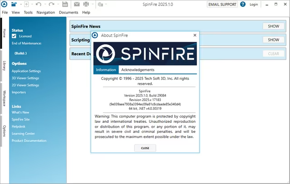The image size is (290, 184).
Task: Click the 'Revision 2025.x 17183' text
Action: [x=145, y=100]
